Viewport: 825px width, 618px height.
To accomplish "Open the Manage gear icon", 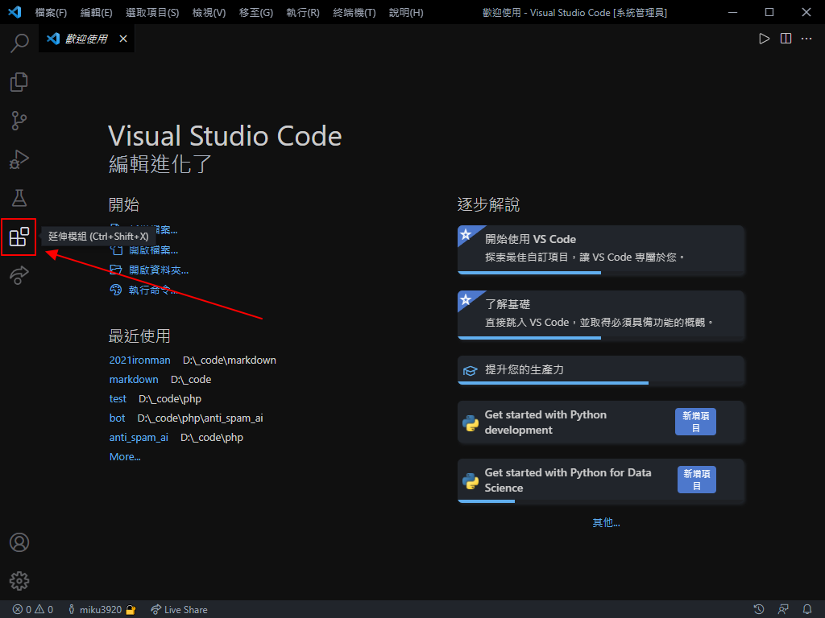I will click(x=19, y=581).
